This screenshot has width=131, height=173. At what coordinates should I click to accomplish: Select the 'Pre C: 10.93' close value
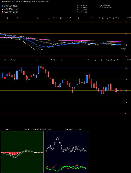(82, 12)
